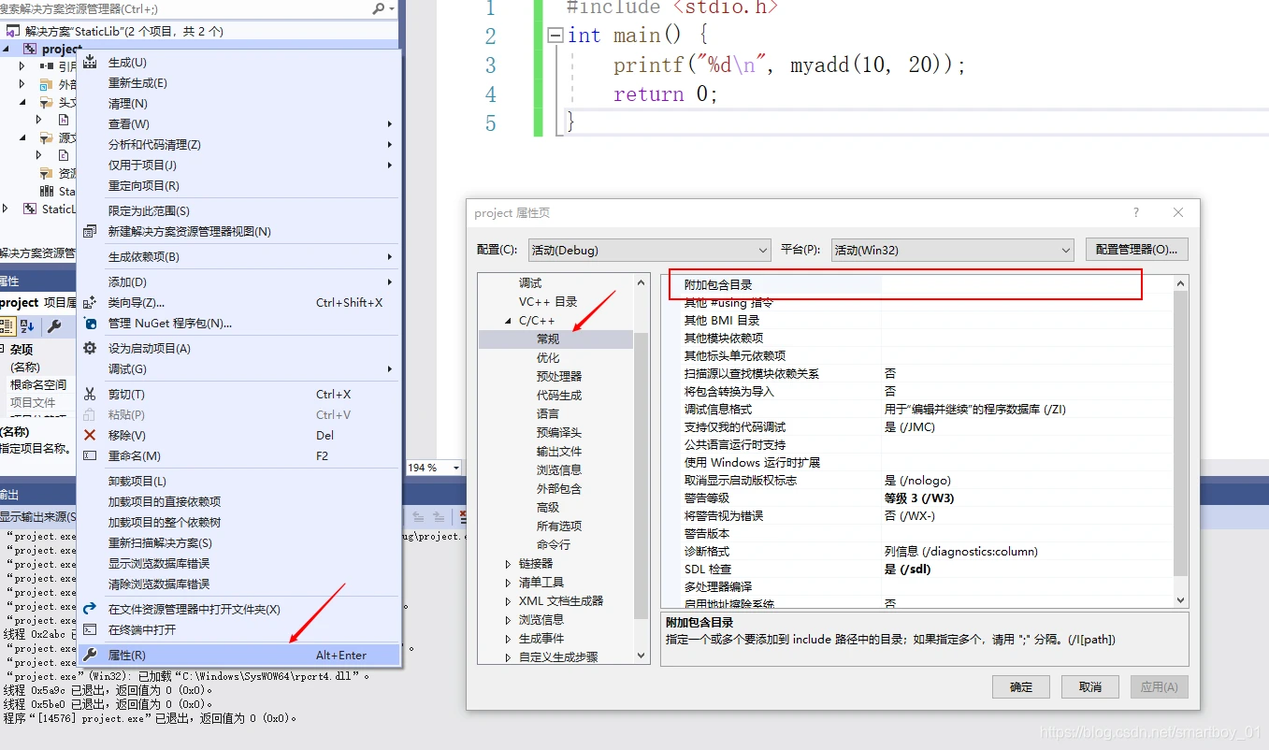Screen dimensions: 1269x750
Task: Click the Build (生成) icon in context menu
Action: pyautogui.click(x=90, y=63)
